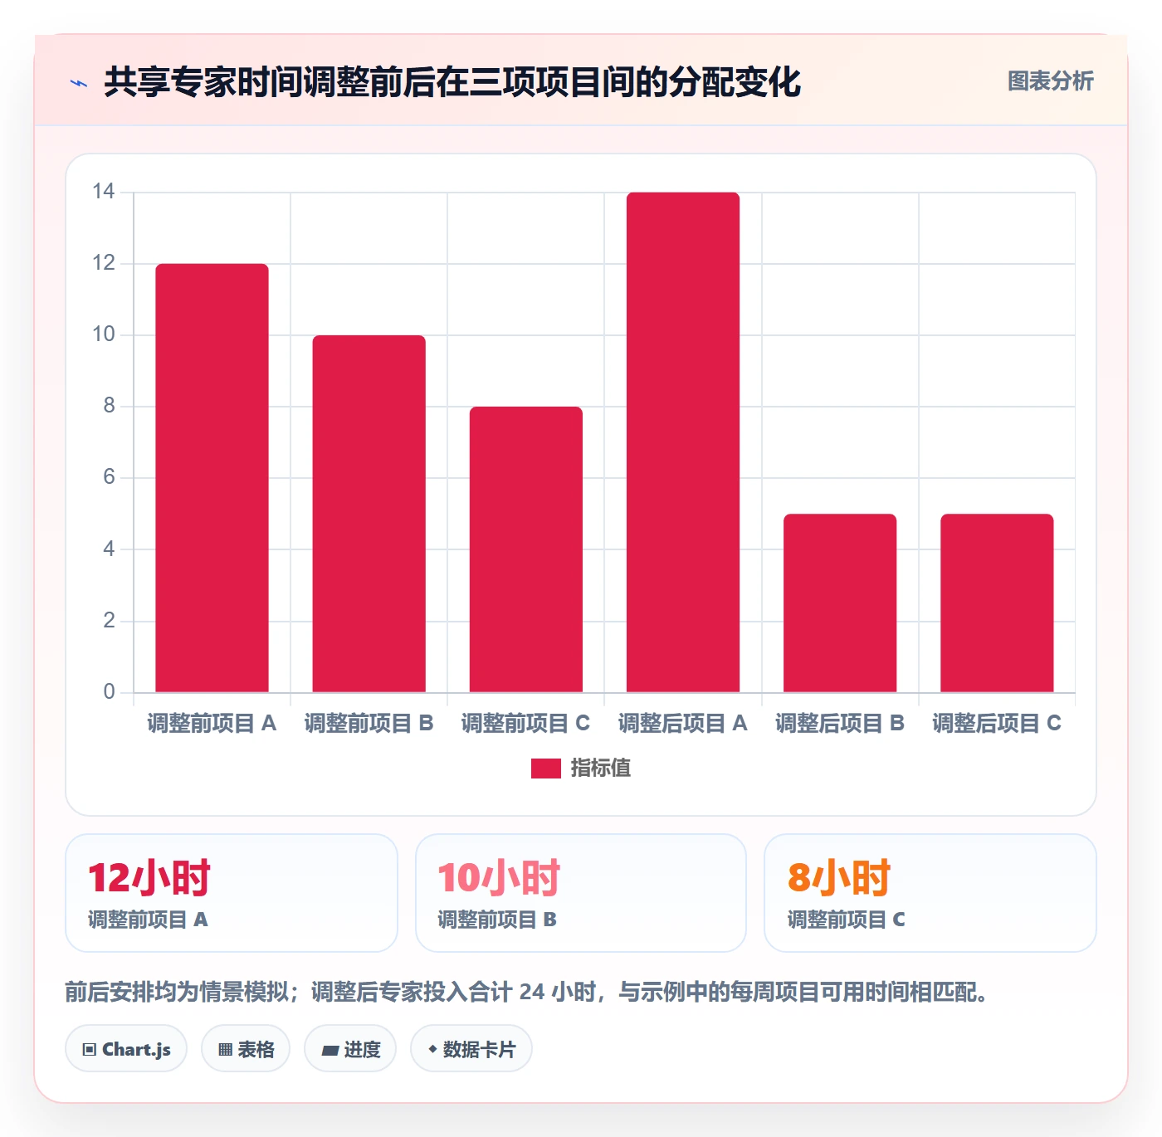Click the chart title 共享专家时间调整前后在三项项目间的分配变化
The height and width of the screenshot is (1137, 1162).
452,82
